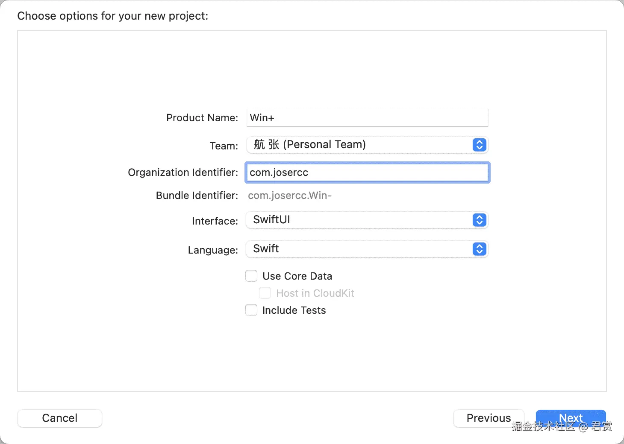
Task: Click the blue chevron arrows on Language selector
Action: (x=479, y=249)
